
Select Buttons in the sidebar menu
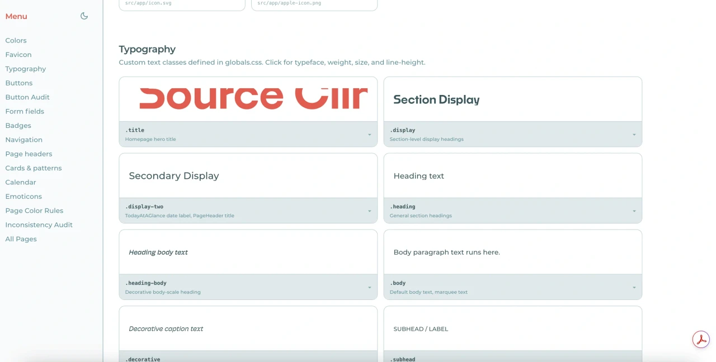click(19, 83)
